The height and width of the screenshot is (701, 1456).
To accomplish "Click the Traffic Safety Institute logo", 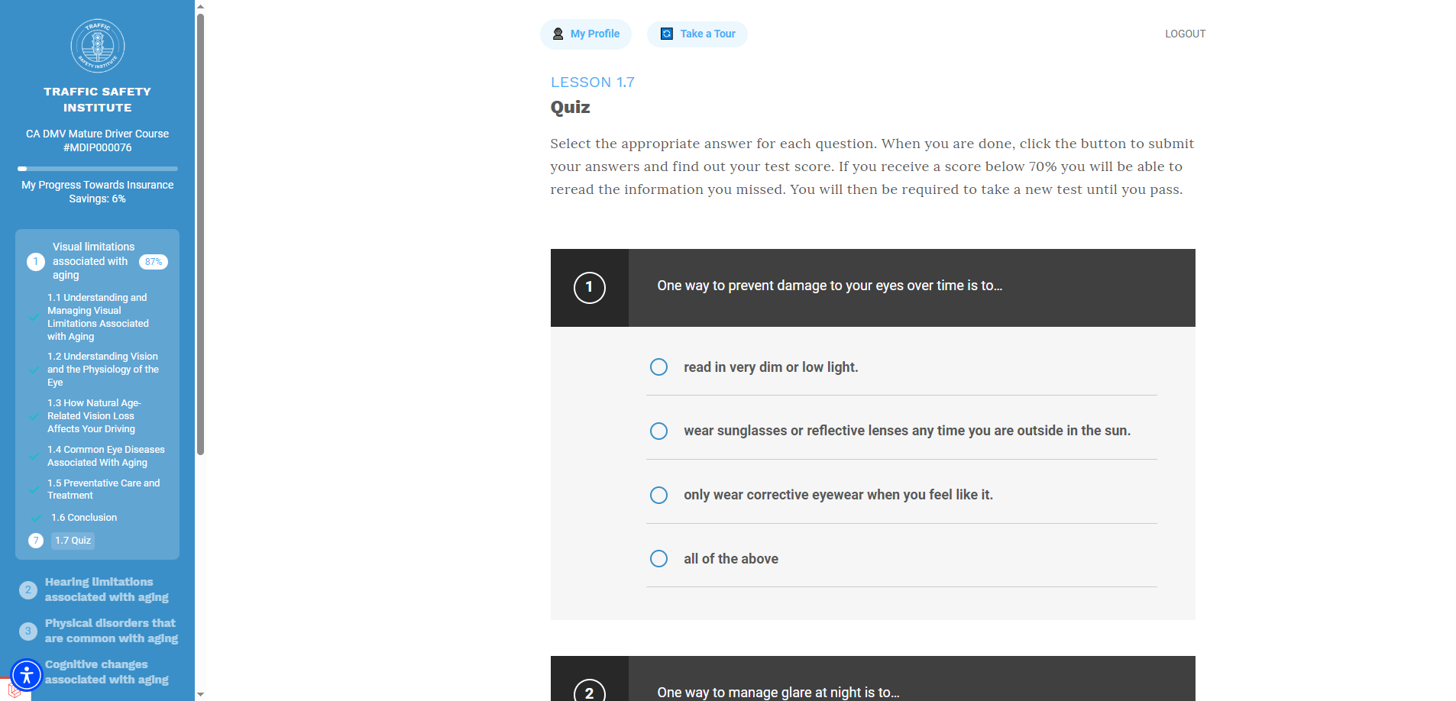I will point(97,46).
